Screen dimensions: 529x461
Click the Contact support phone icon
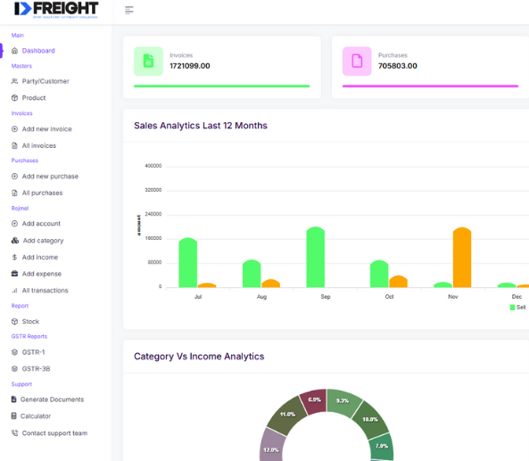(14, 432)
